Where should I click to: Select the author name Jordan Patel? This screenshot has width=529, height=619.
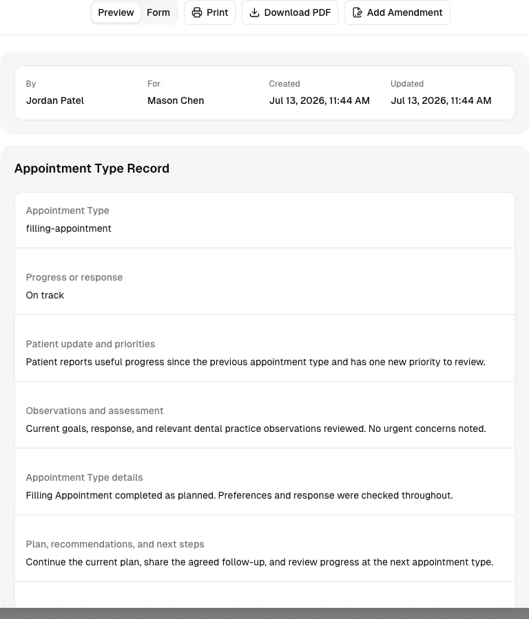click(x=55, y=100)
